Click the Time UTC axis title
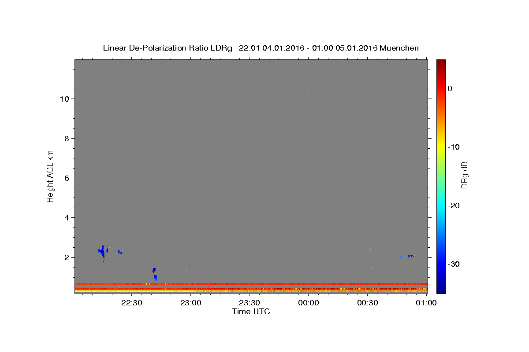The width and height of the screenshot is (529, 352). tap(251, 312)
